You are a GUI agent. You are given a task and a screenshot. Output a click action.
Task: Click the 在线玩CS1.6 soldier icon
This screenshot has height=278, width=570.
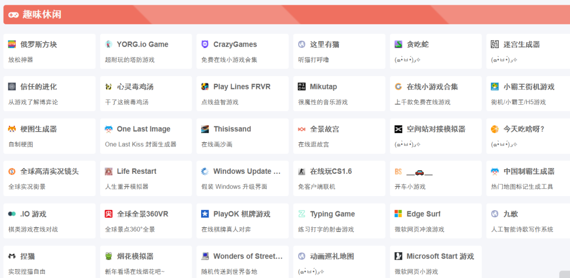(x=302, y=171)
